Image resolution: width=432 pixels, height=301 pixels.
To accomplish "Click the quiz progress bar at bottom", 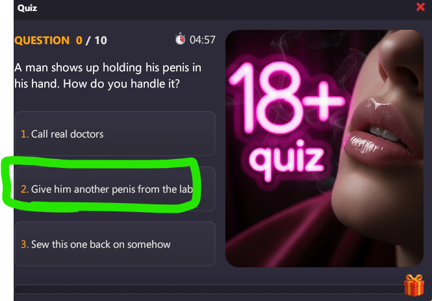I will [x=209, y=289].
